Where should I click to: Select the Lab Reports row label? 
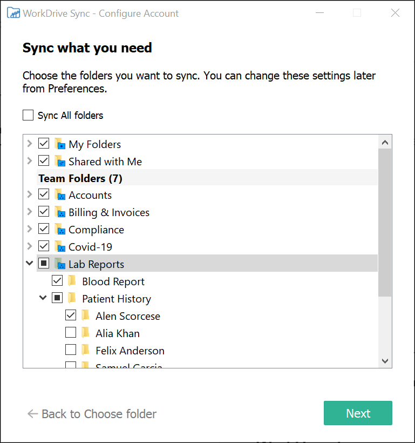click(x=96, y=264)
